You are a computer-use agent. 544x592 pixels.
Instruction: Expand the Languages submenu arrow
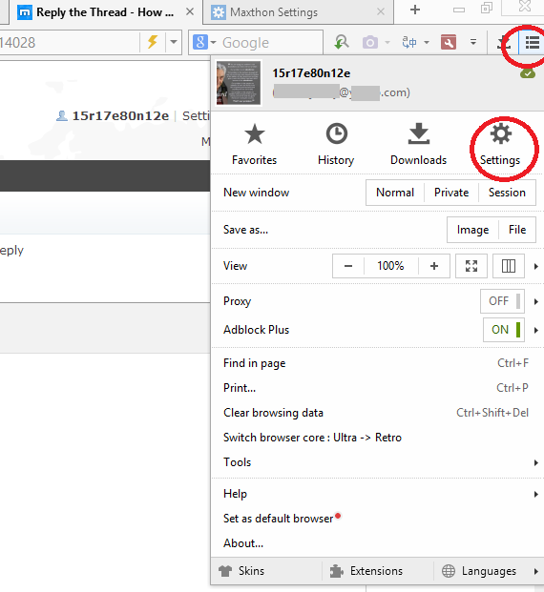(536, 571)
